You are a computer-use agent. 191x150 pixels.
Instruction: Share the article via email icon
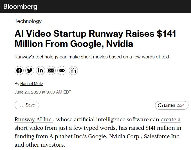point(51,71)
